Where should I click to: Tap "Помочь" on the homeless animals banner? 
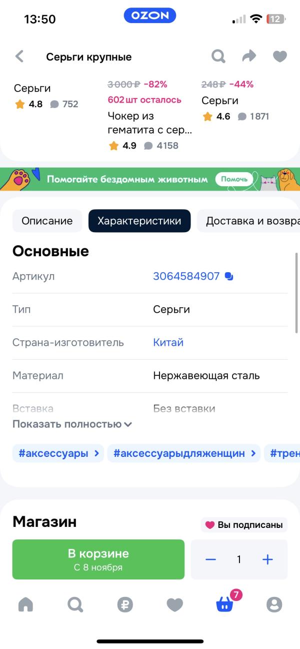(x=234, y=179)
